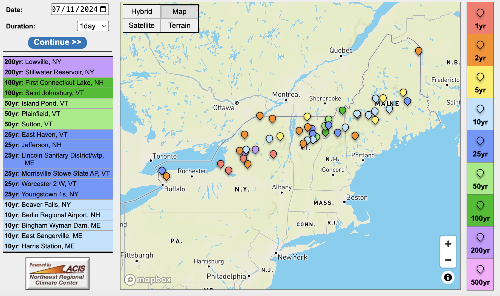The image size is (500, 296).
Task: Click the orange marker in northern Maine
Action: [x=418, y=51]
